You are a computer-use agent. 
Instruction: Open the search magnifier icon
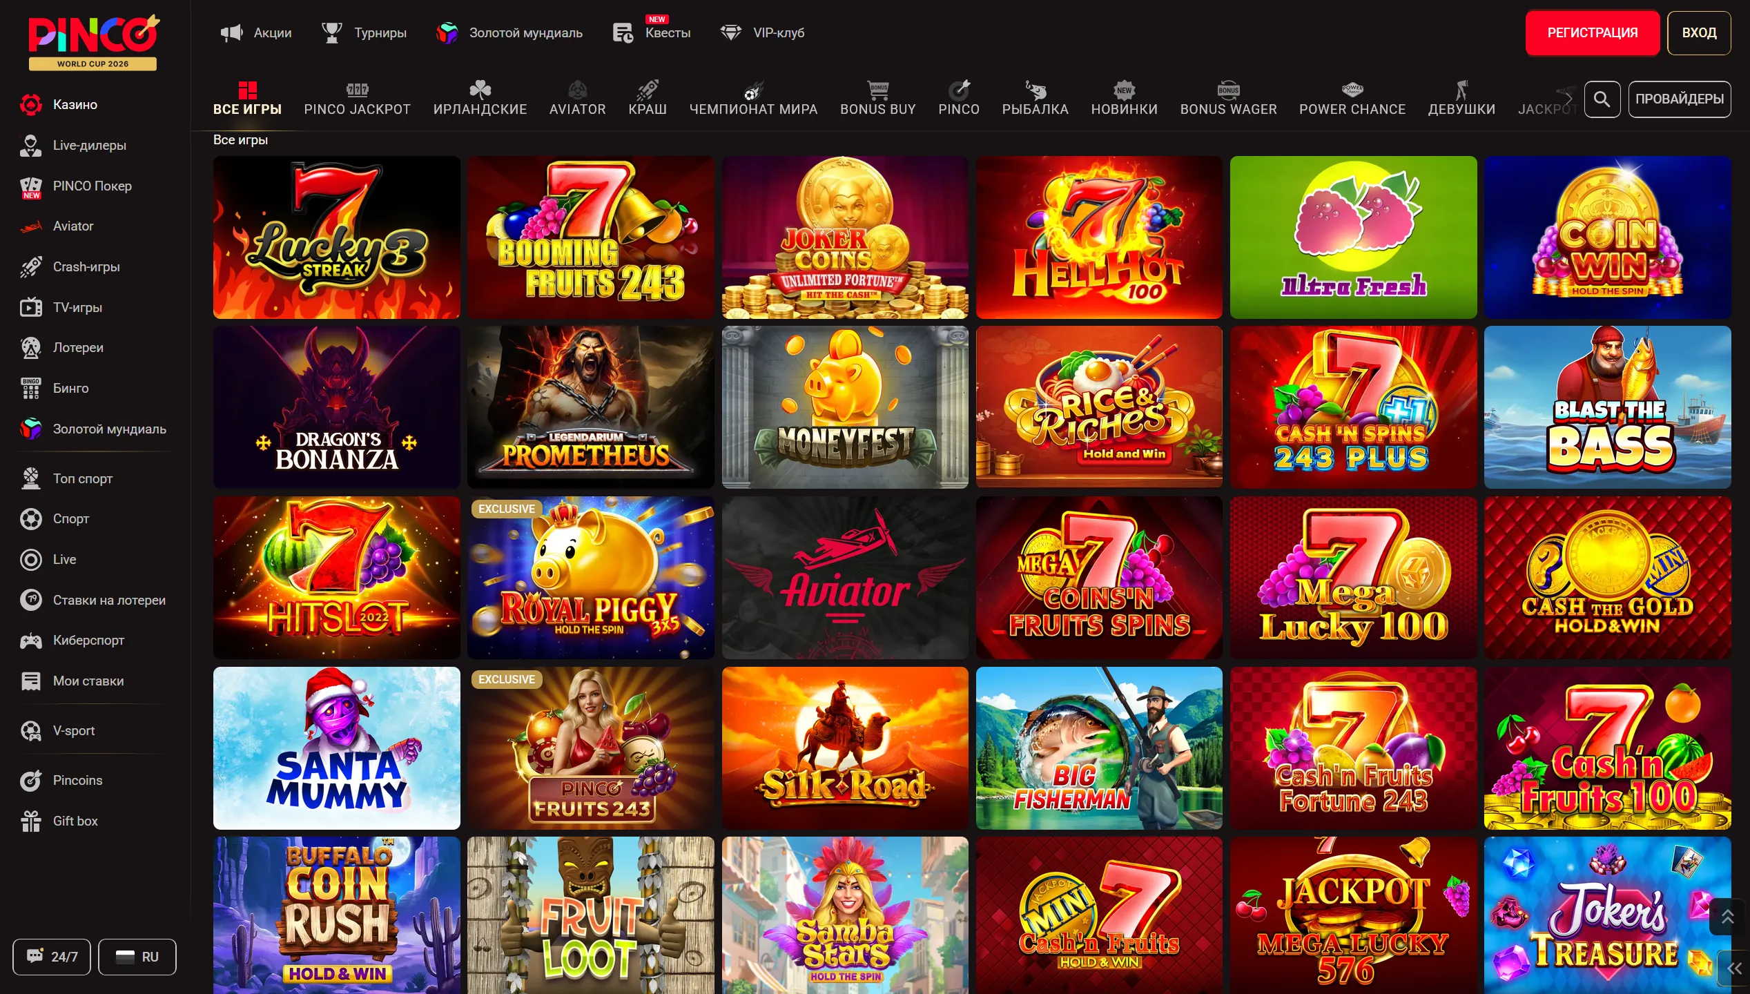click(x=1602, y=99)
